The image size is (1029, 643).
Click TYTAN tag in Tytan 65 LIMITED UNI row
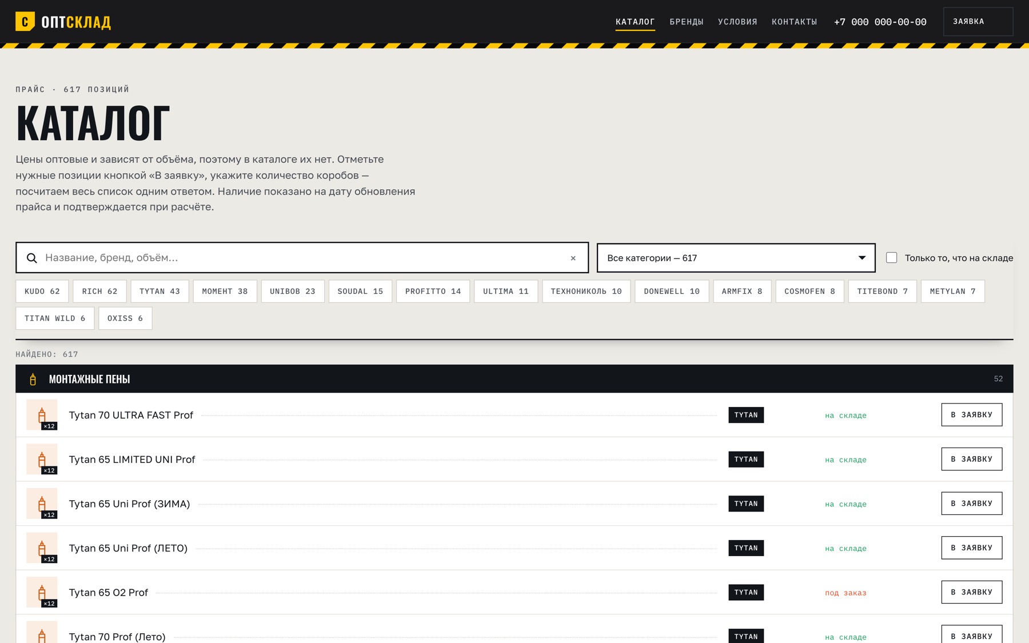click(x=746, y=460)
